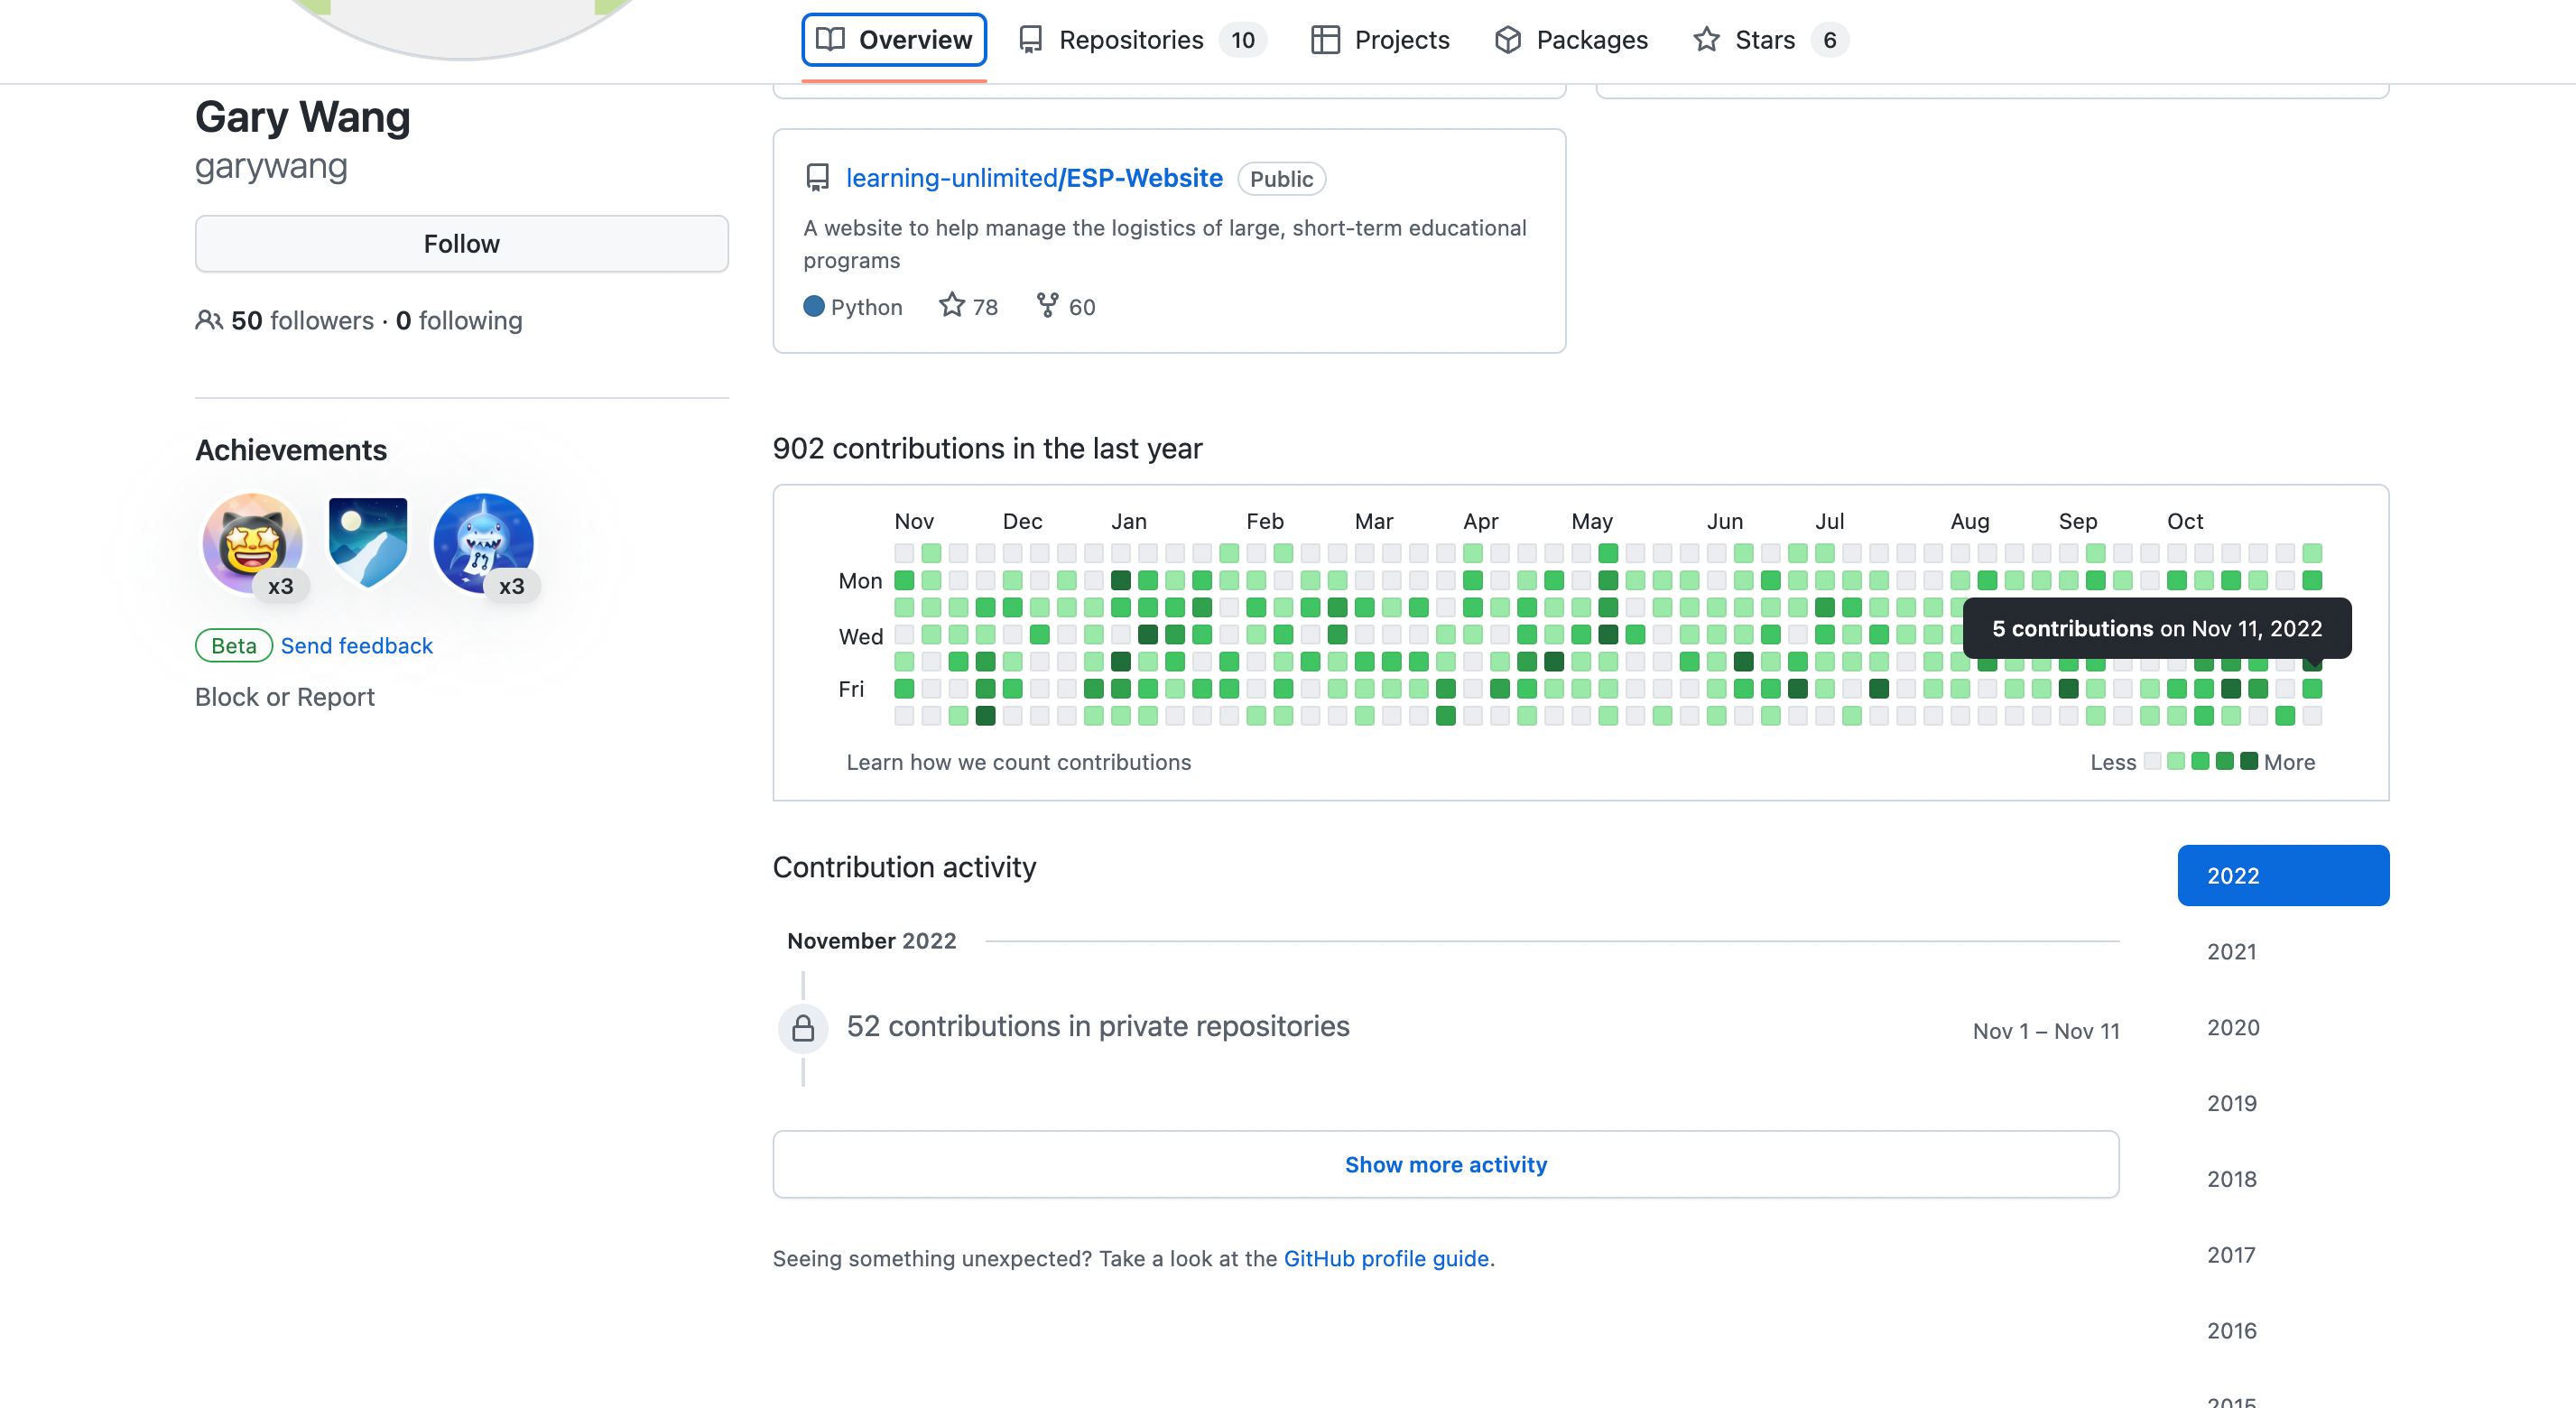2576x1408 pixels.
Task: Open the Stars tab
Action: pyautogui.click(x=1770, y=40)
